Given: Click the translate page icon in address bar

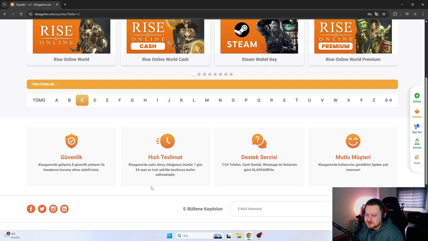Looking at the screenshot, I should (x=377, y=14).
